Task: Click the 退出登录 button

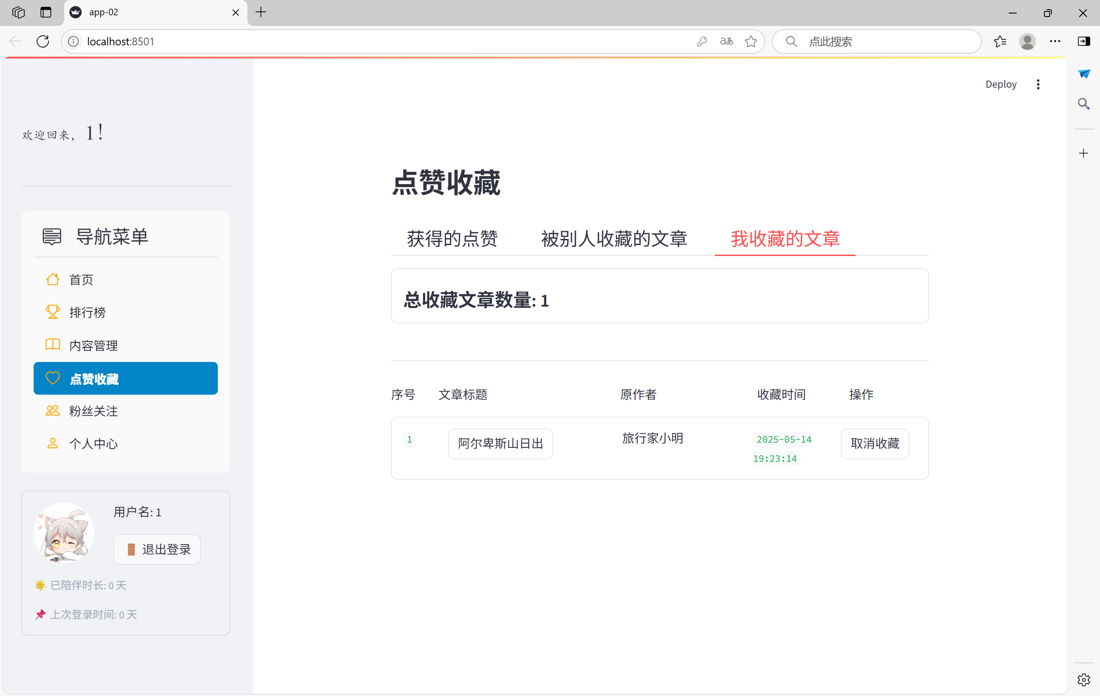Action: (x=157, y=549)
